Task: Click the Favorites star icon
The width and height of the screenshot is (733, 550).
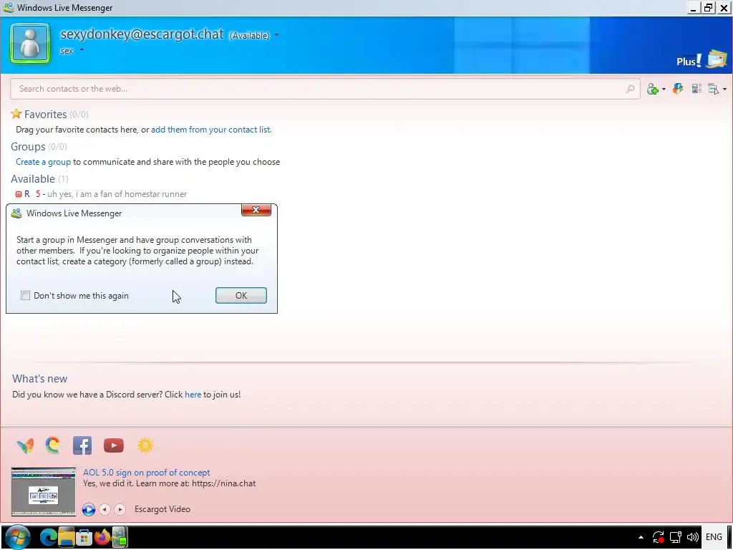Action: [x=16, y=114]
